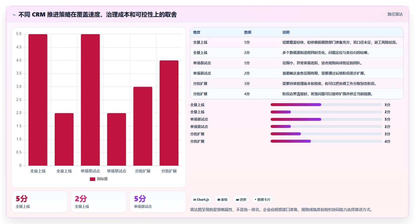The height and width of the screenshot is (224, 415).
Task: Click the 4分 cell in the table
Action: coord(247,94)
